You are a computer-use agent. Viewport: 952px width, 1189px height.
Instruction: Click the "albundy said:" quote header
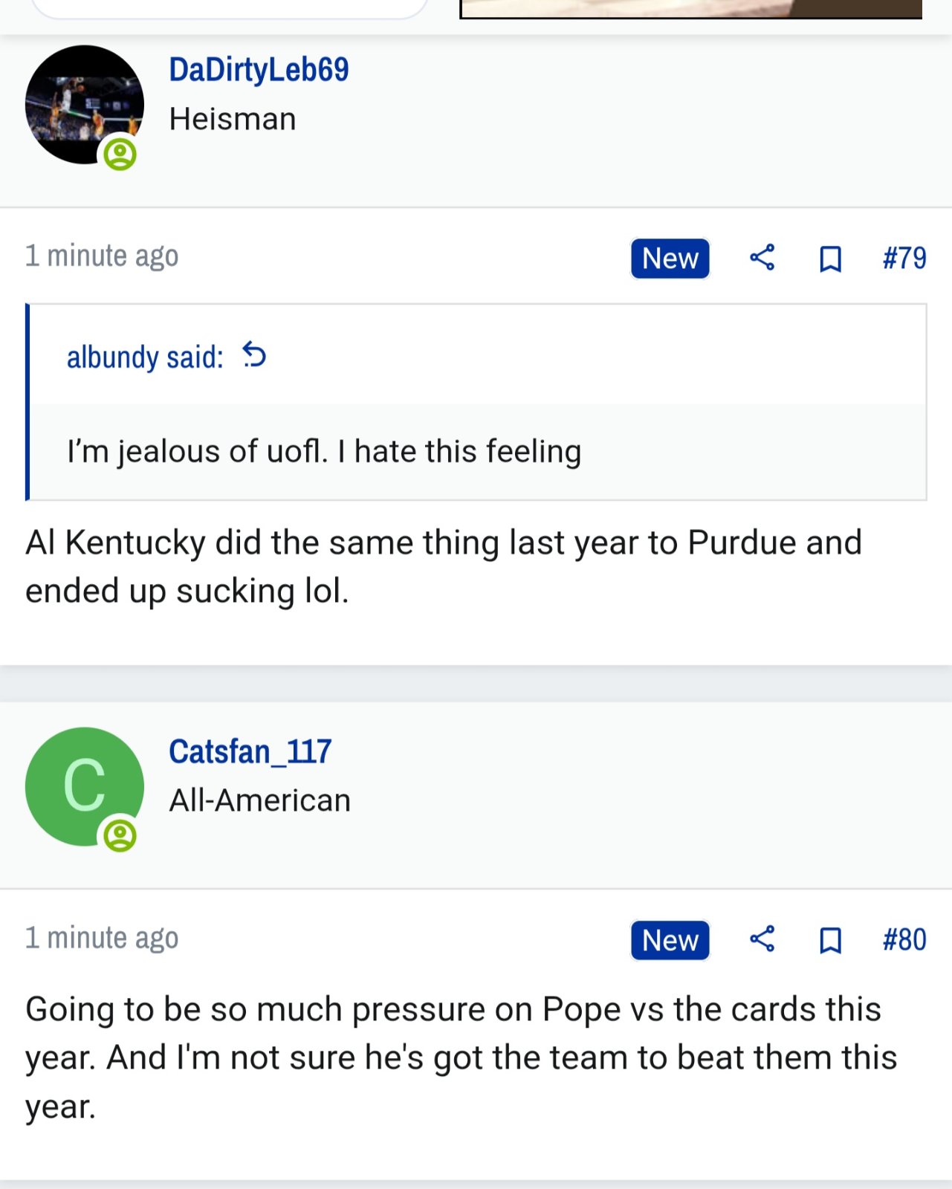tap(145, 357)
